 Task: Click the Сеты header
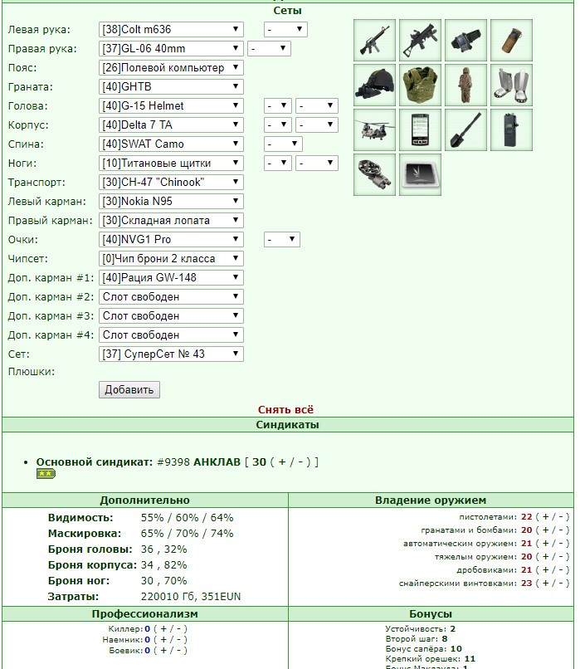click(287, 11)
